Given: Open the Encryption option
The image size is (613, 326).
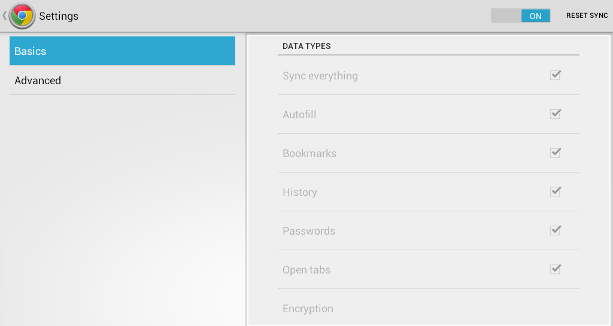Looking at the screenshot, I should tap(429, 308).
